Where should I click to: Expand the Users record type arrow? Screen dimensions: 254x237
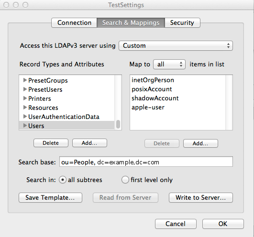(x=25, y=125)
